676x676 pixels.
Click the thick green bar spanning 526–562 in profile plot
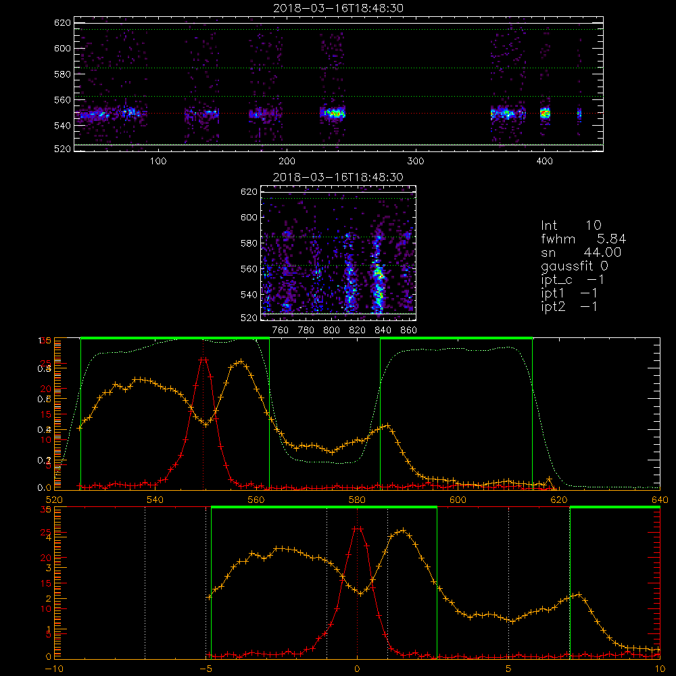[175, 339]
